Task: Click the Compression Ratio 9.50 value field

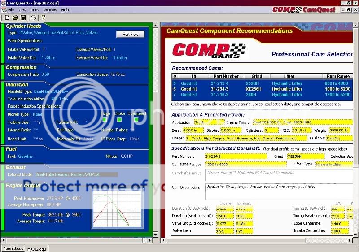Action: pyautogui.click(x=45, y=74)
